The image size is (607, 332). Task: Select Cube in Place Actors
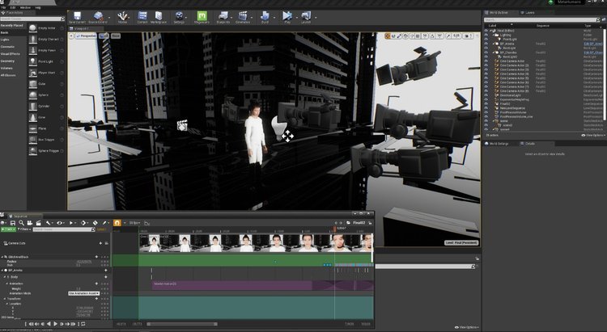pyautogui.click(x=46, y=84)
